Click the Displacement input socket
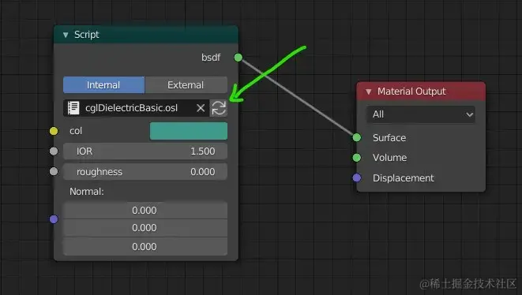Viewport: 522px width, 295px height. coord(356,178)
